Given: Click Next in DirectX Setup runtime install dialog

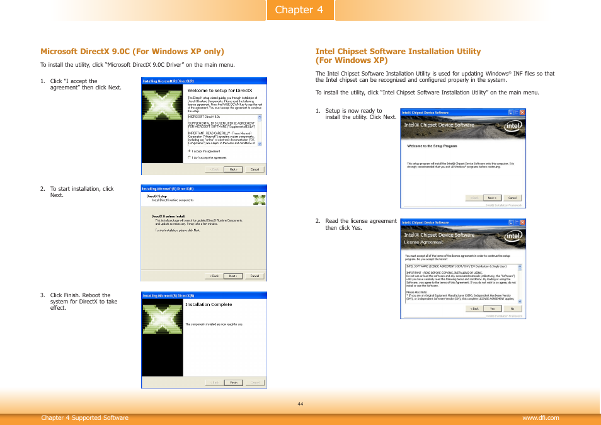Looking at the screenshot, I should coord(233,276).
